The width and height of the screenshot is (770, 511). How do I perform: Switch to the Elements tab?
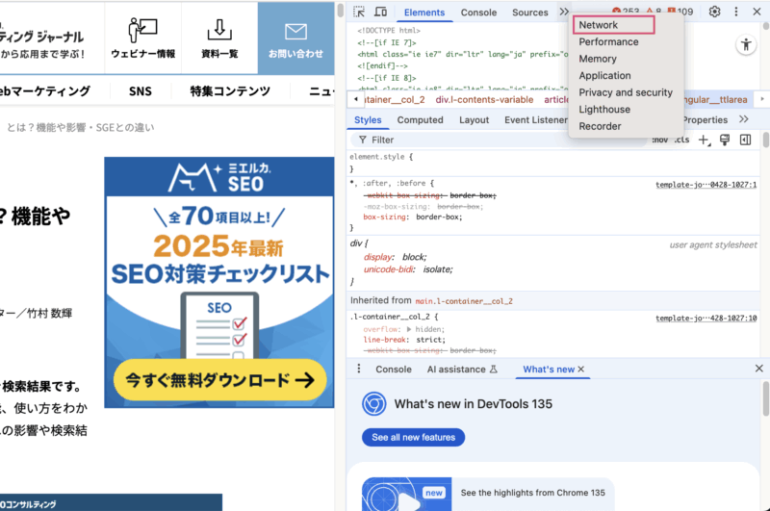(x=424, y=13)
